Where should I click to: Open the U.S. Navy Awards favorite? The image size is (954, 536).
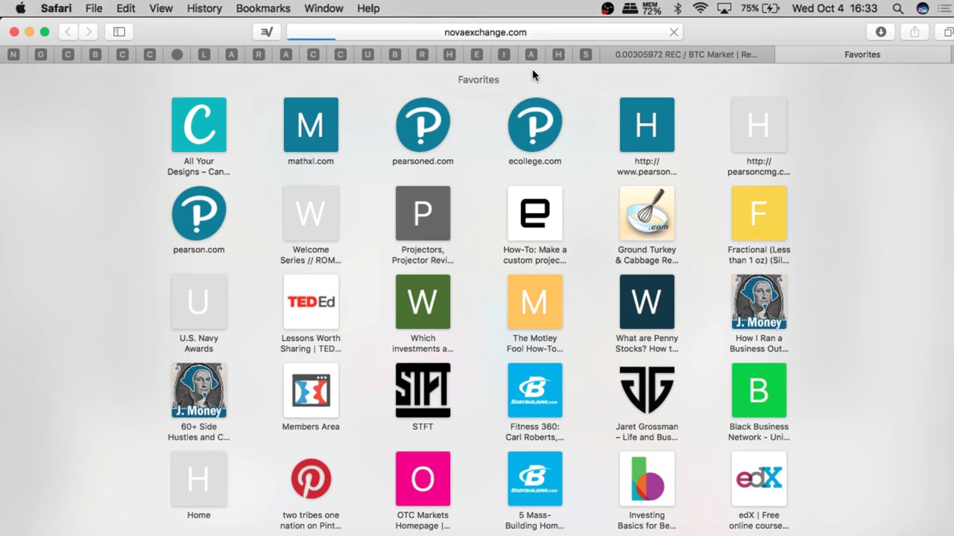(199, 302)
